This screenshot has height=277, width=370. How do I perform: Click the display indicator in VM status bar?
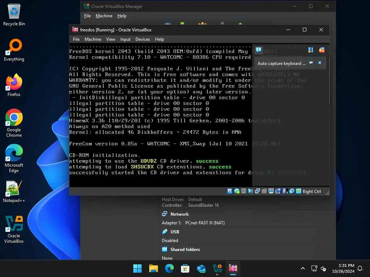tap(271, 191)
